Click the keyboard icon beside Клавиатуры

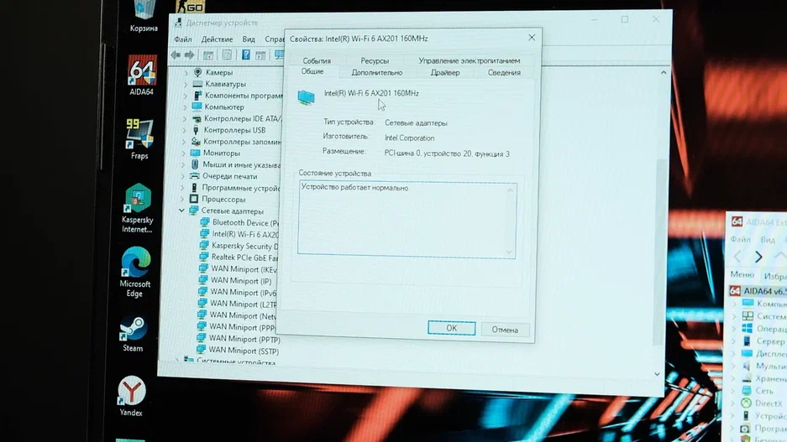point(197,84)
